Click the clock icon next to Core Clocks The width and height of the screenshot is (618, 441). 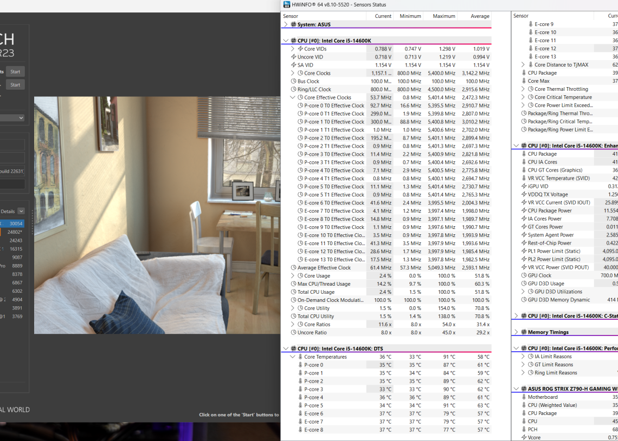(300, 73)
